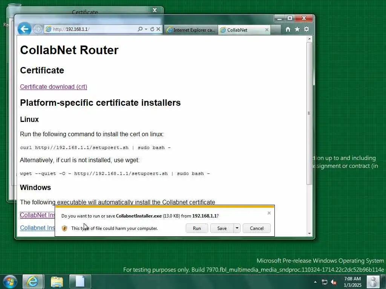Image resolution: width=386 pixels, height=289 pixels.
Task: Show hidden tray icons arrow
Action: click(x=316, y=282)
